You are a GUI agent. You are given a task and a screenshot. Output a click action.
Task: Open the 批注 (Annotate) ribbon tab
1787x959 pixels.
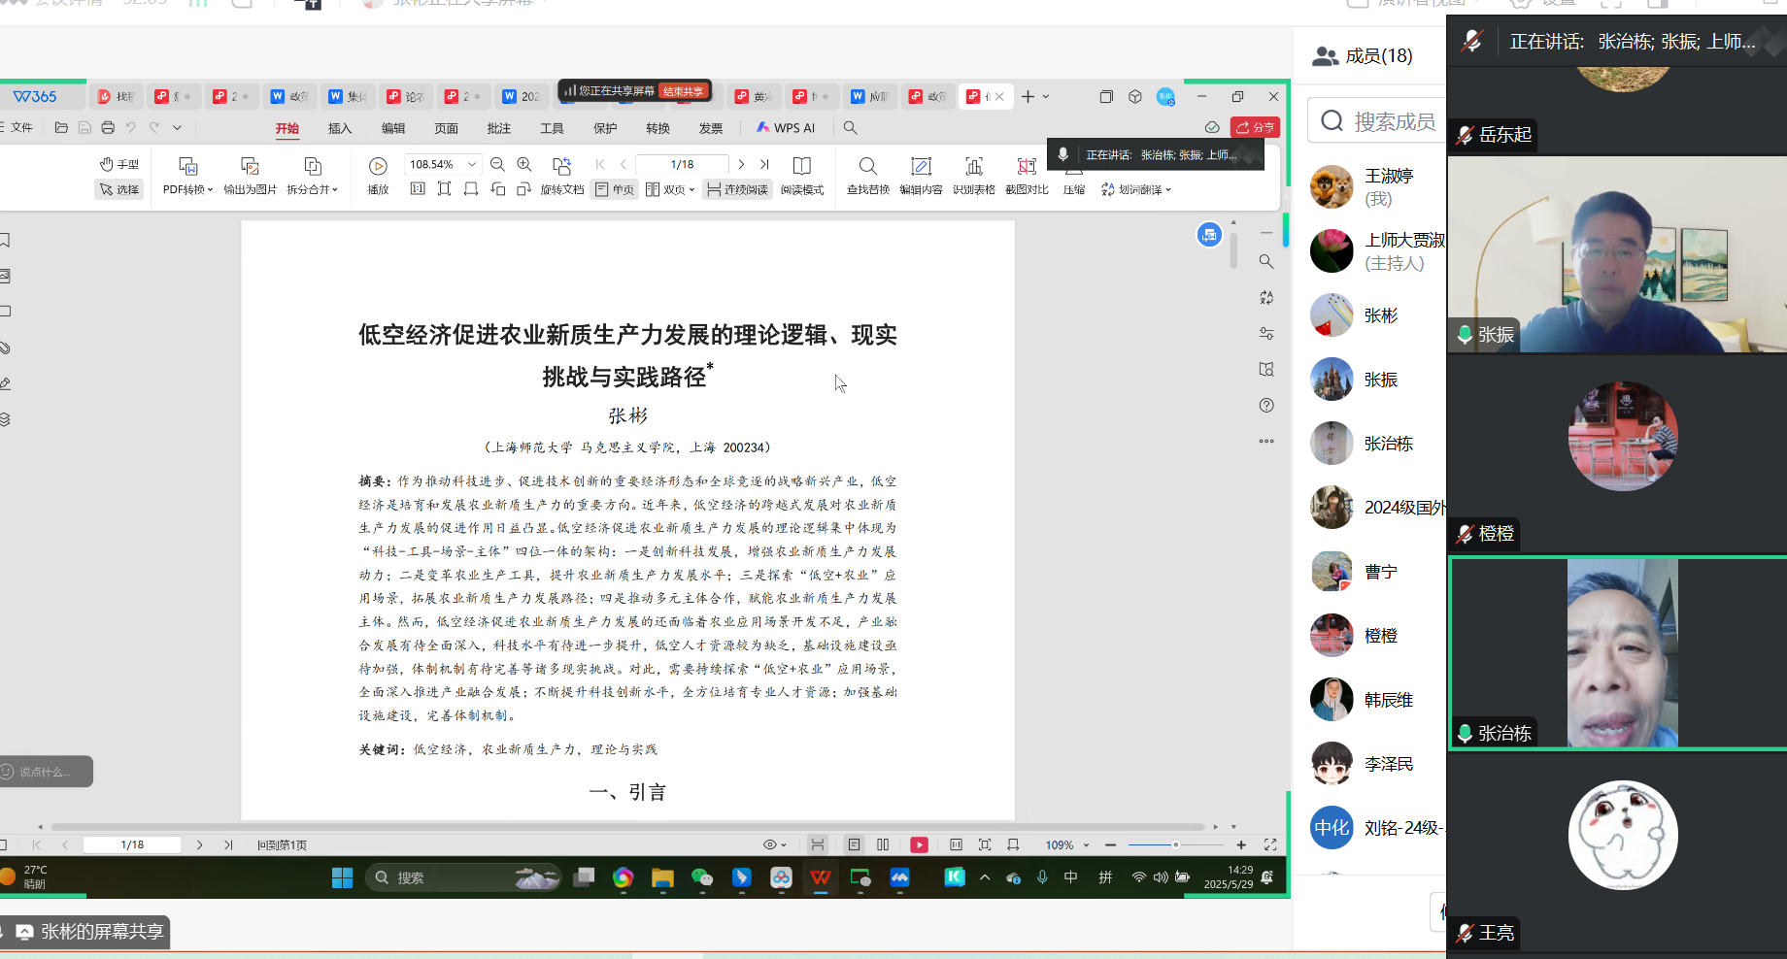(499, 128)
